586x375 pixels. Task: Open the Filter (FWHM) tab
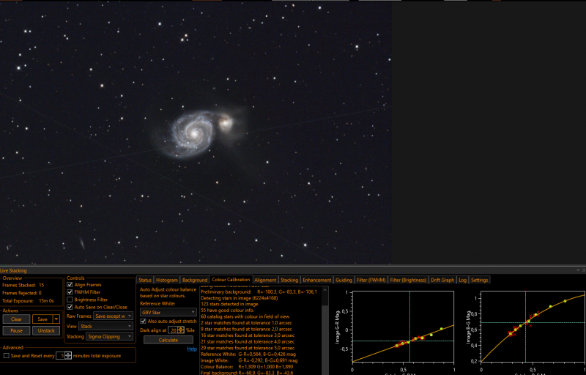(371, 280)
